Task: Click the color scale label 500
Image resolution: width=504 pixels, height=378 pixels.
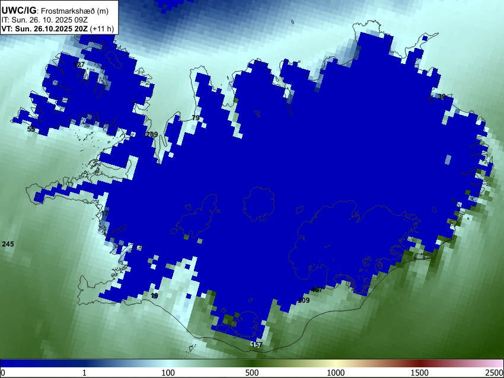Action: pos(251,373)
